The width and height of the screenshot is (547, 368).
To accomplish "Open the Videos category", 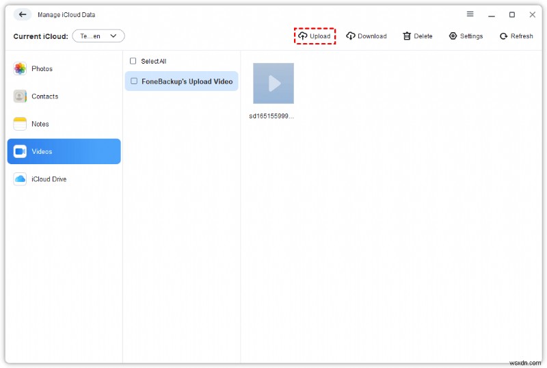I will (x=64, y=151).
